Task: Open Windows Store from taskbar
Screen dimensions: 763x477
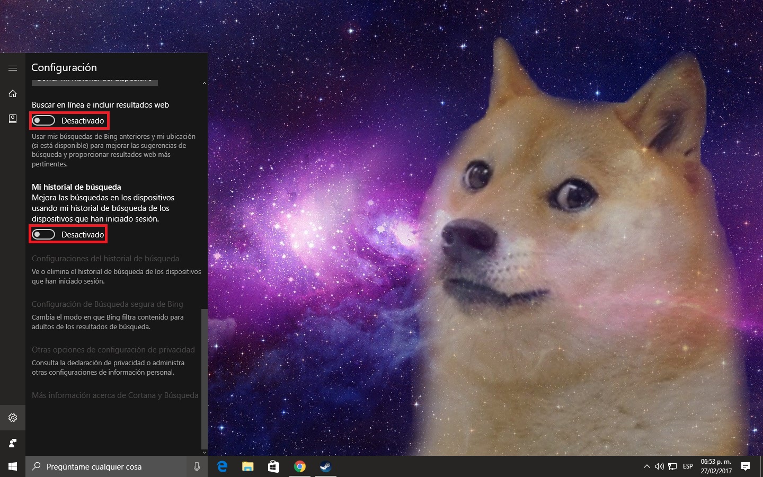Action: point(273,466)
